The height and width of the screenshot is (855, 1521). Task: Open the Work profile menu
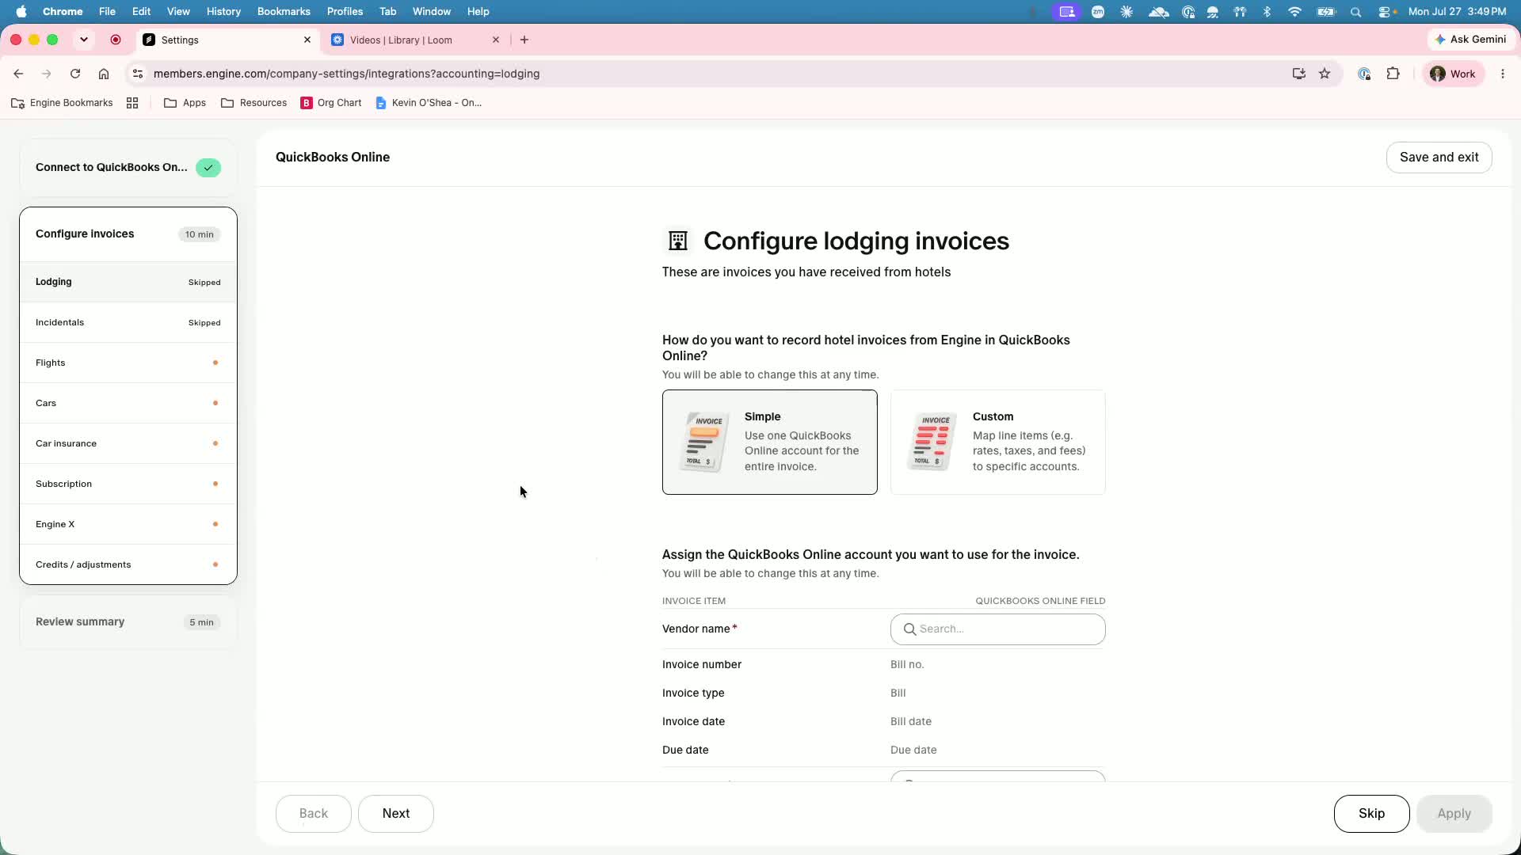[1454, 74]
